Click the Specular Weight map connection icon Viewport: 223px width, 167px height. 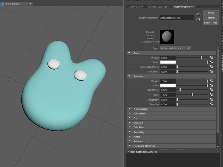coord(212,81)
